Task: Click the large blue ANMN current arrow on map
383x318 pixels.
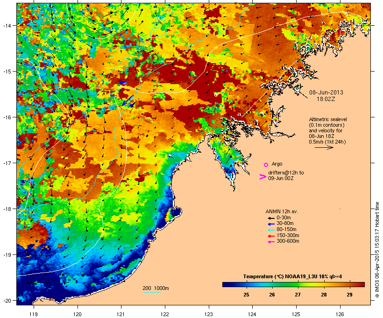Action: [128, 100]
